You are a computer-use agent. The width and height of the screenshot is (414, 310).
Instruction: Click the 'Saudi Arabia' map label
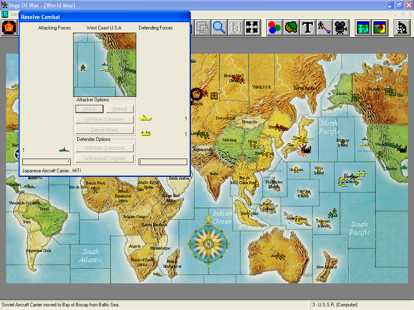[x=179, y=178]
